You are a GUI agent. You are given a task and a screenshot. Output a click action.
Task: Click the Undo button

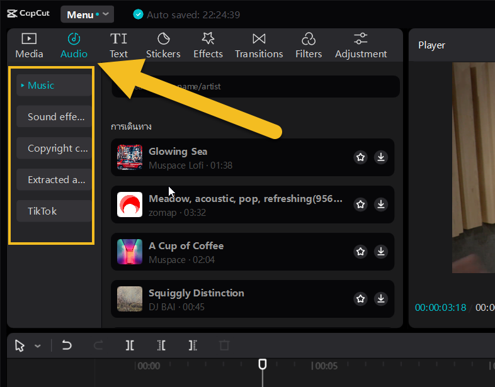pos(67,345)
